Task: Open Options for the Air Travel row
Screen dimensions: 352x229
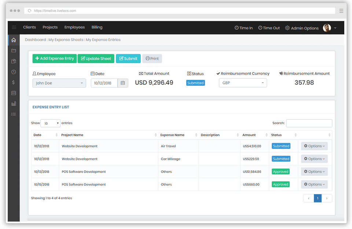Action: (x=314, y=146)
